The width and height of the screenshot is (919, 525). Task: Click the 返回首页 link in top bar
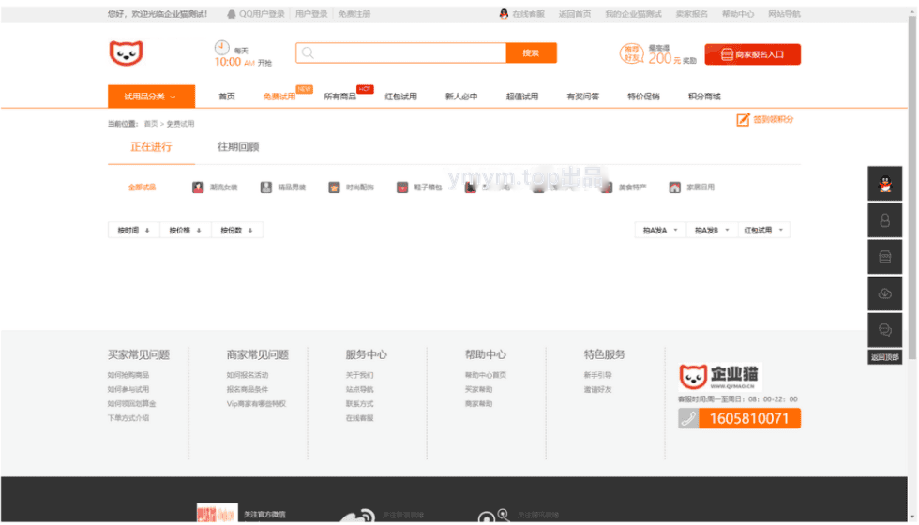pos(574,14)
